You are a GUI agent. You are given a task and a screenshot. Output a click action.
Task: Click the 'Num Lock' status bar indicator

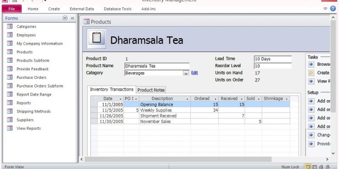[x=290, y=167]
